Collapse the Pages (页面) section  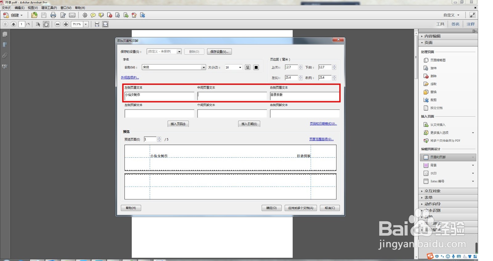point(448,43)
